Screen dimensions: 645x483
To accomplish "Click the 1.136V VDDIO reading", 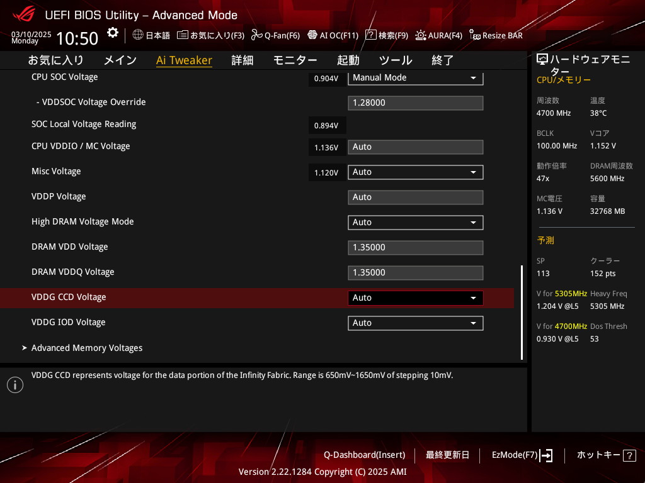I will 326,147.
